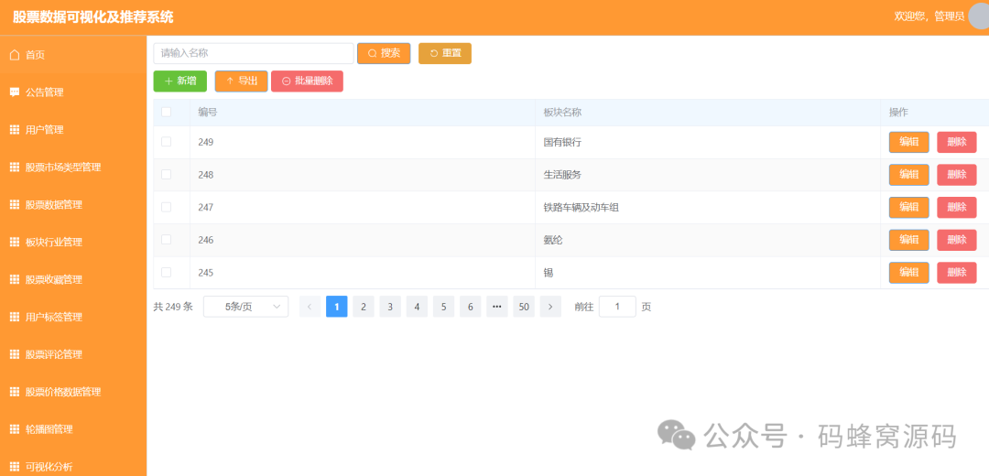Click the 请输入名称 search field
The width and height of the screenshot is (989, 476).
click(254, 54)
